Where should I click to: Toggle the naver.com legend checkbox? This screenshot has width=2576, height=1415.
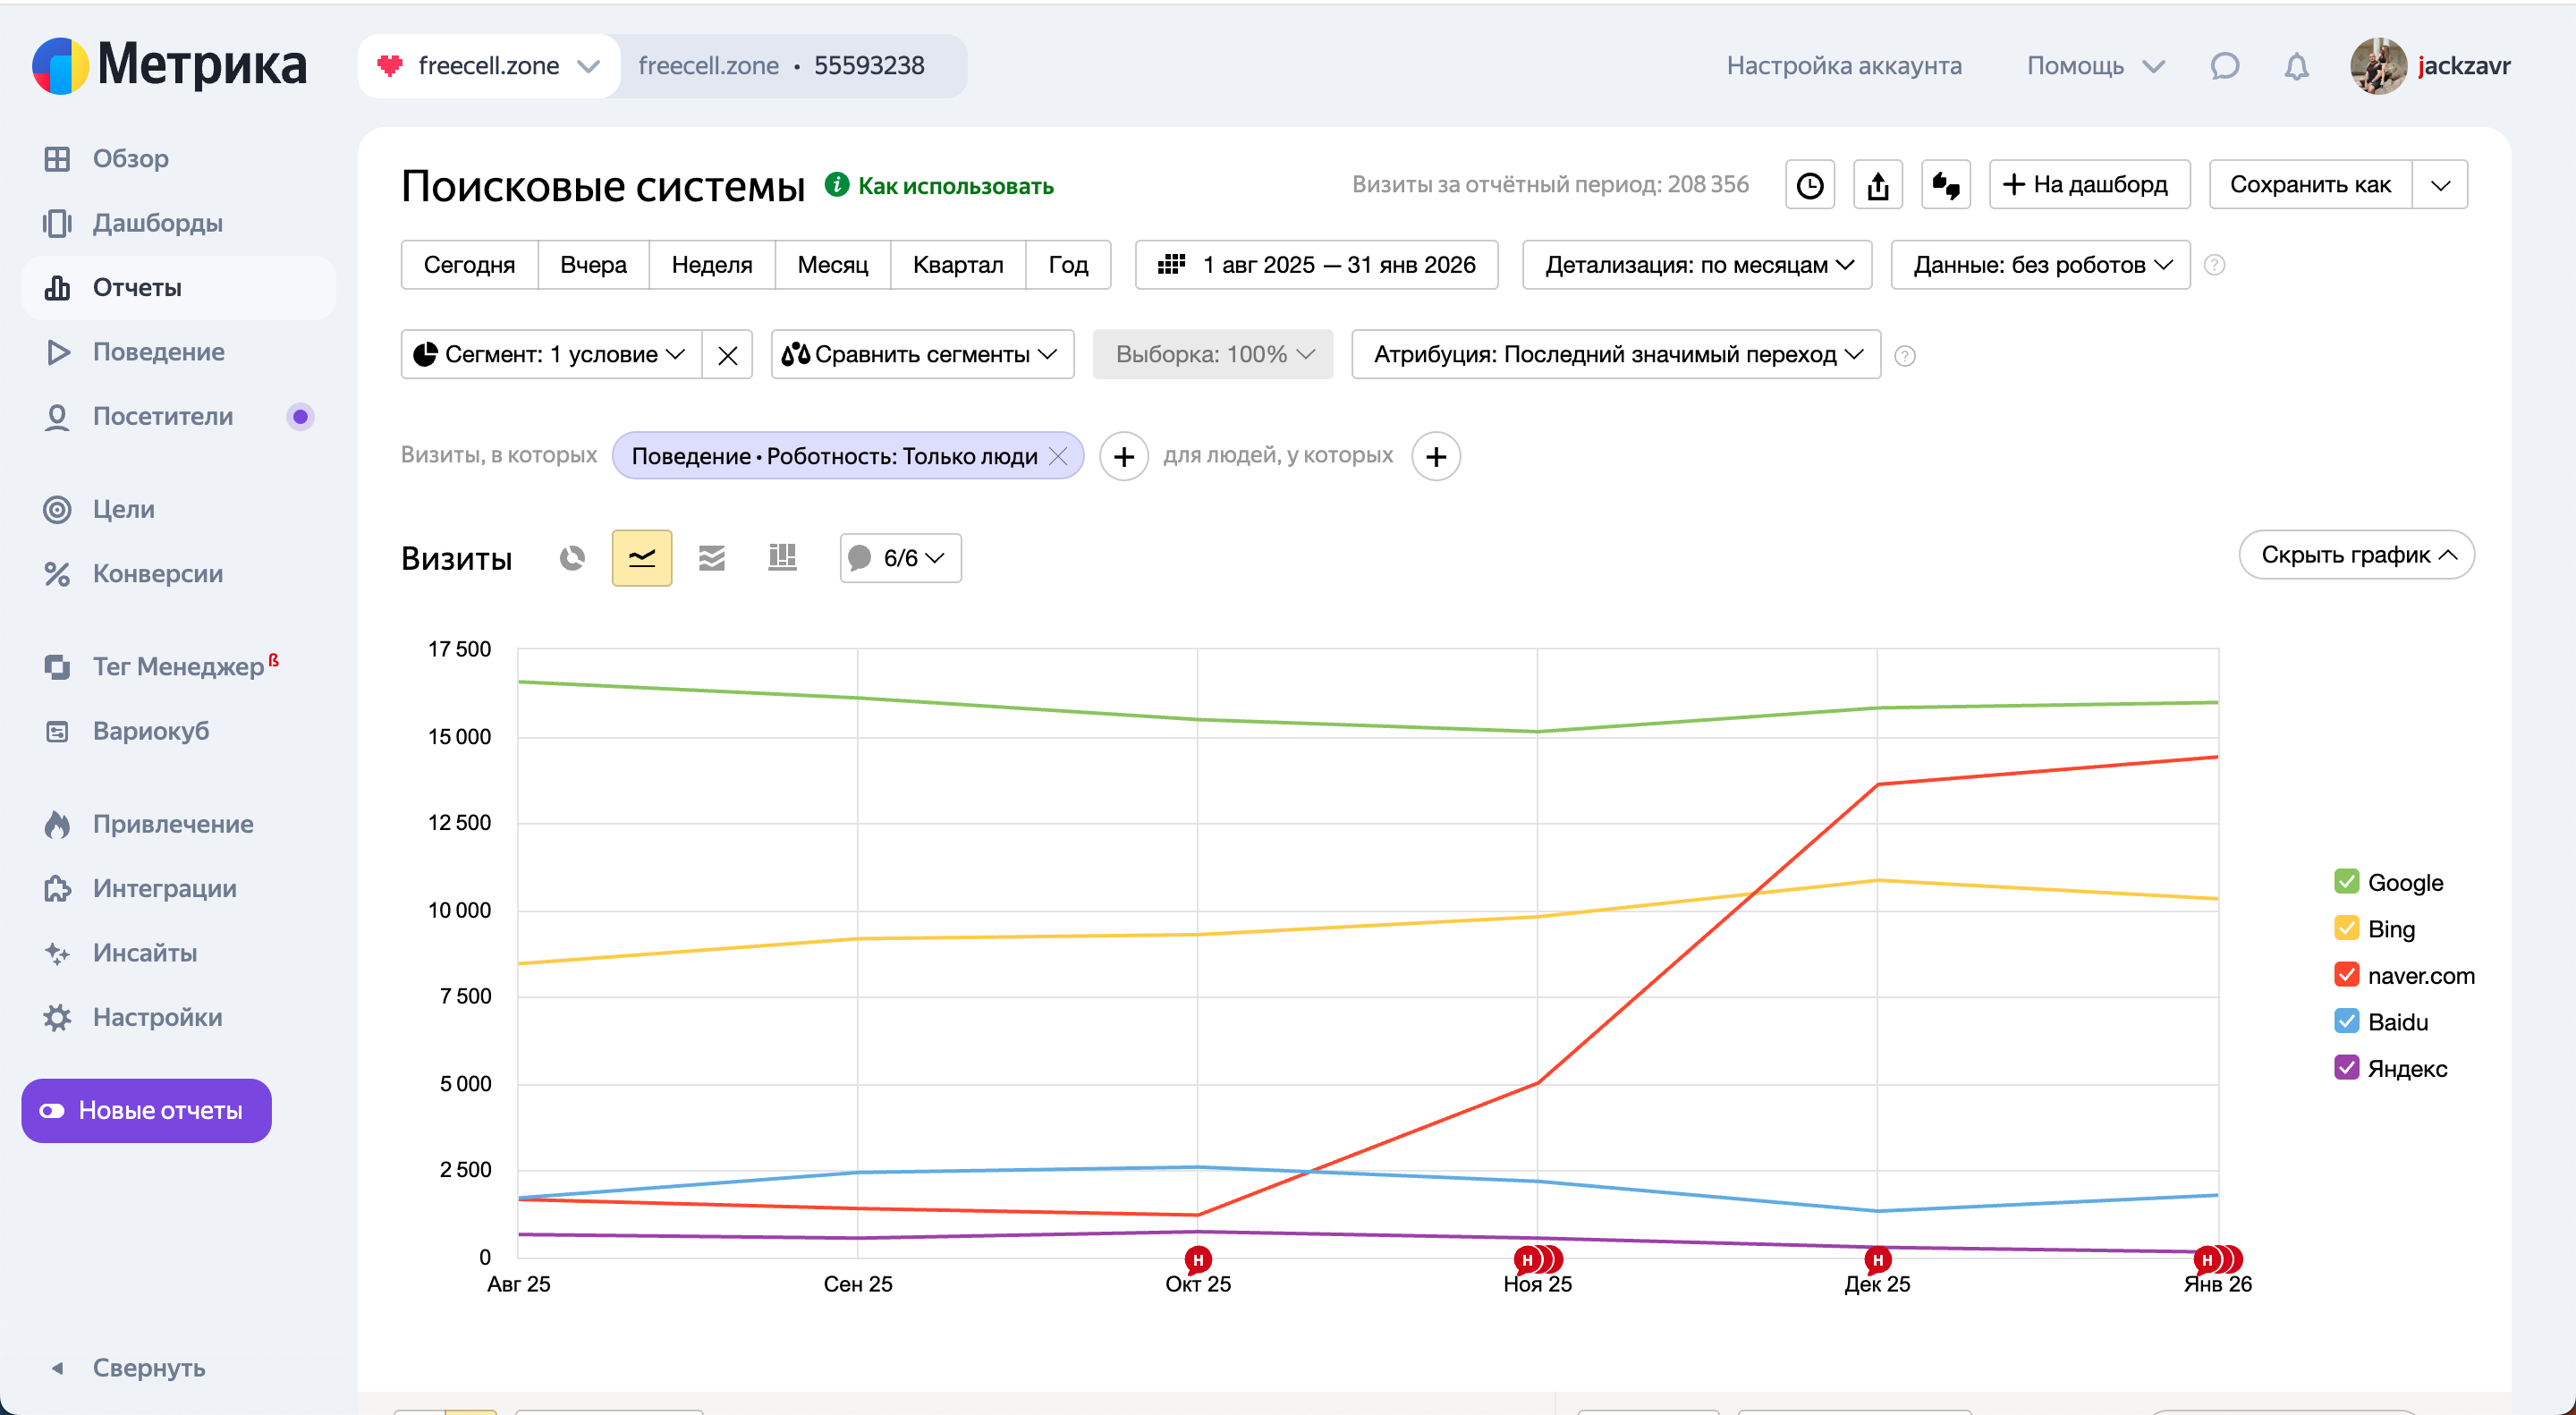point(2346,975)
